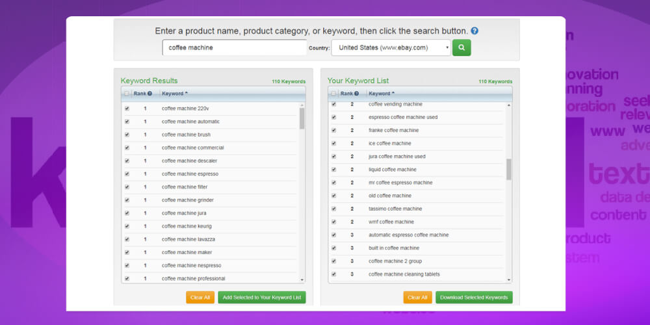The width and height of the screenshot is (650, 325).
Task: Select the coffee machine grinder keyword
Action: [187, 200]
